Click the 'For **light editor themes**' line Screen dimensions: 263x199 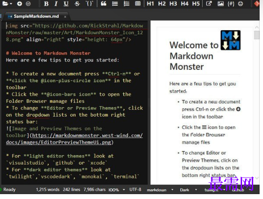[60, 156]
